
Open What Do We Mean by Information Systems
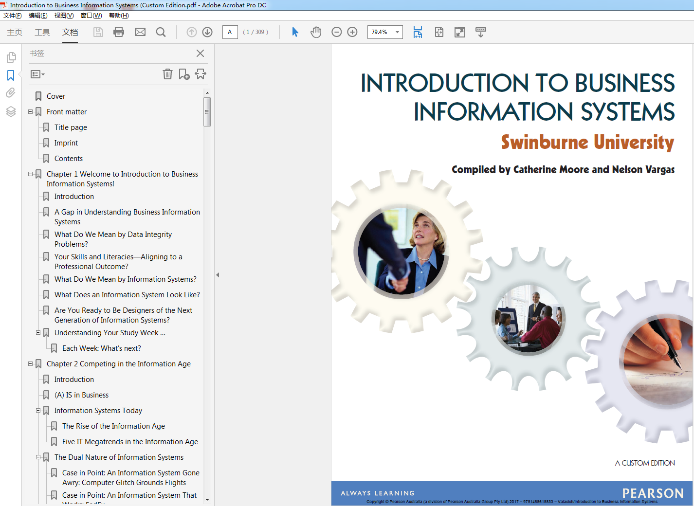click(x=126, y=279)
